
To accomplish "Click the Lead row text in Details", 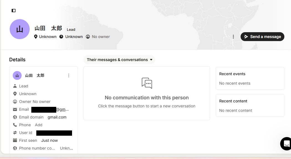I will pyautogui.click(x=24, y=86).
